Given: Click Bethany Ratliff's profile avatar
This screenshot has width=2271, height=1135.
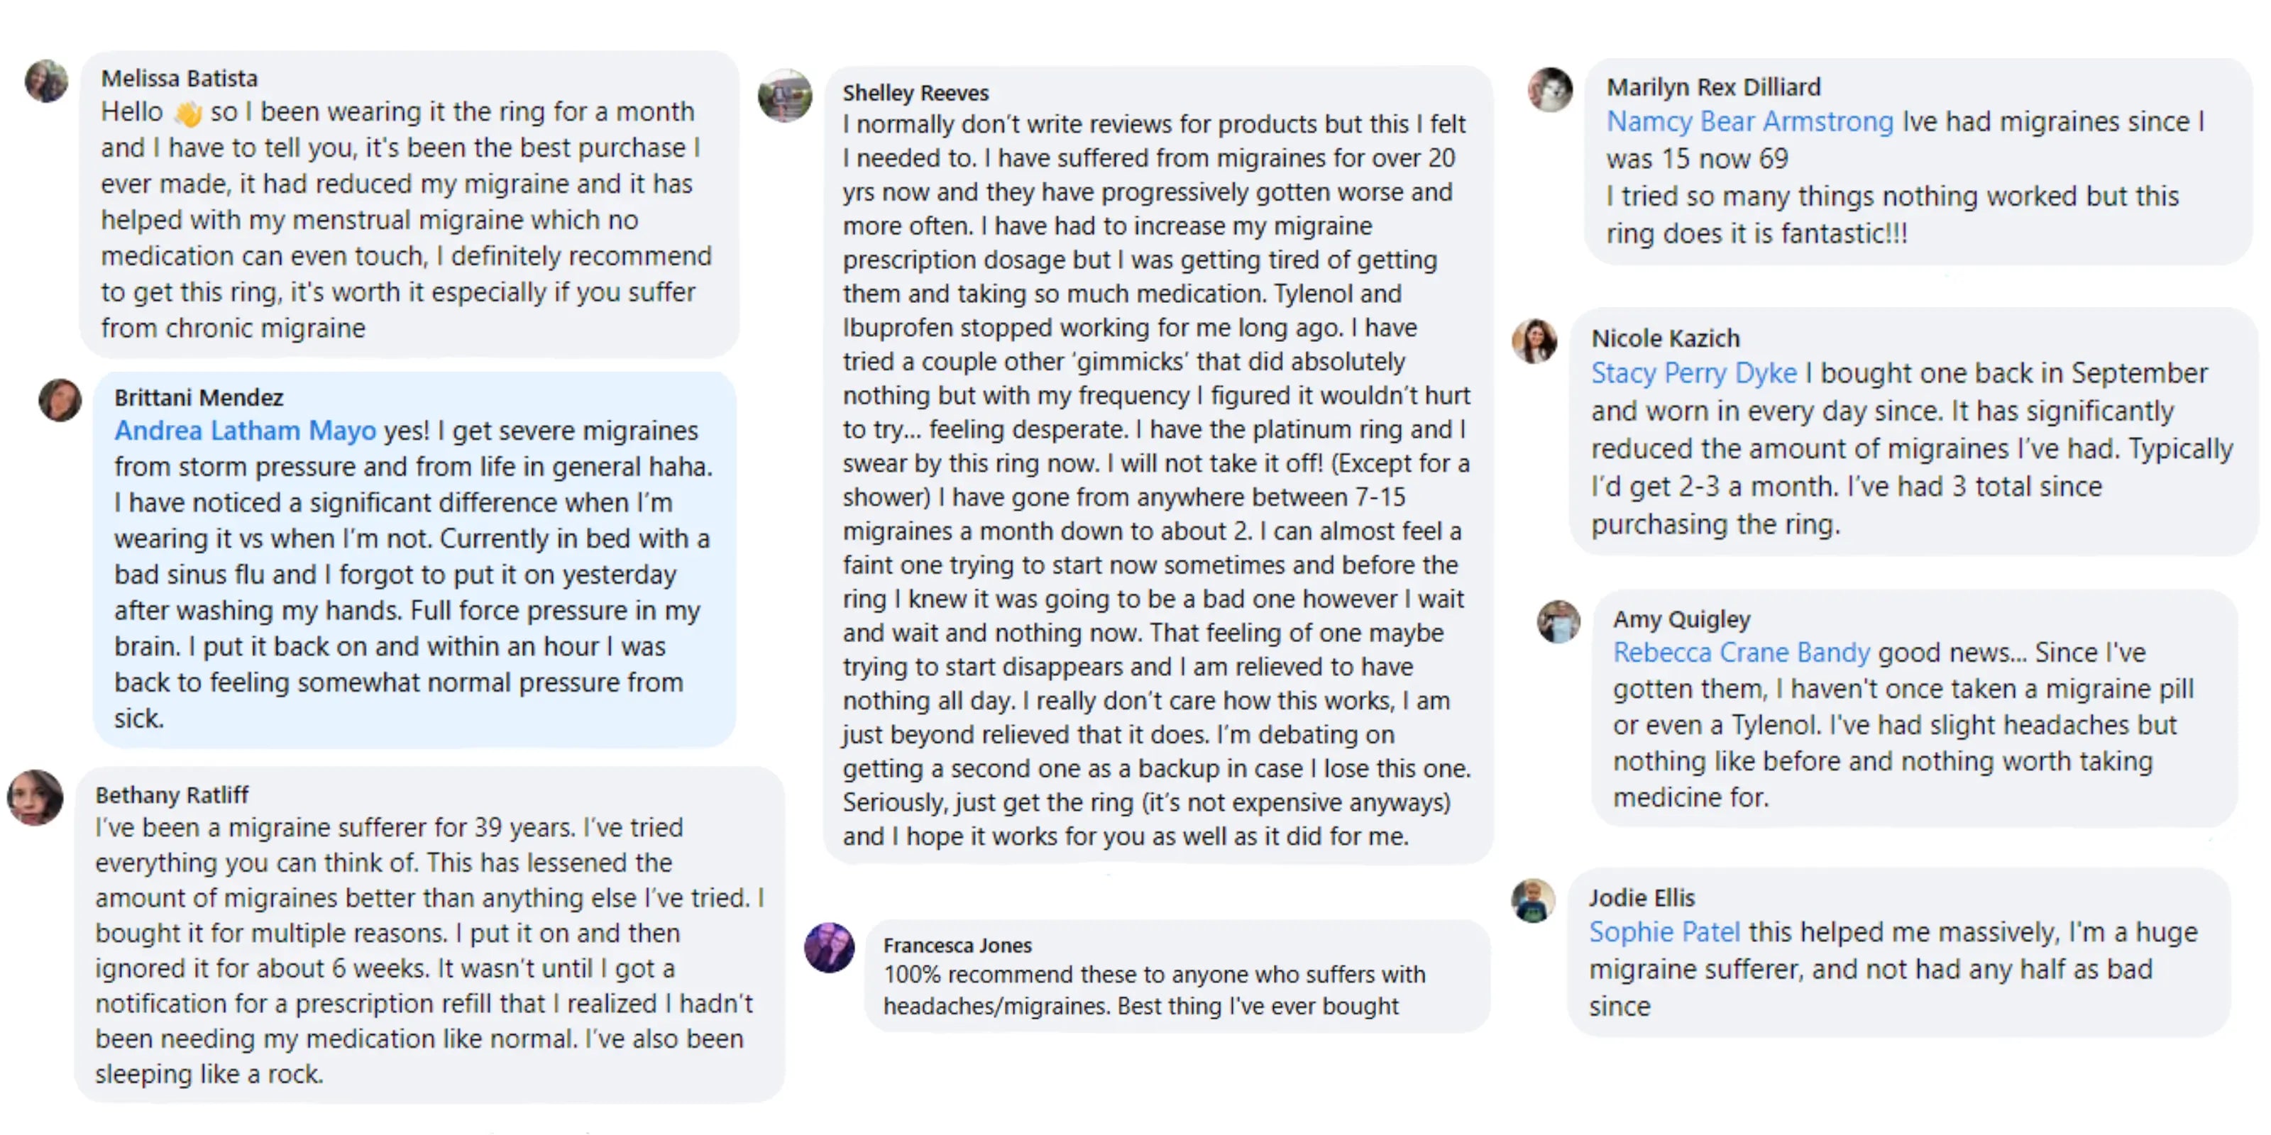Looking at the screenshot, I should [x=35, y=798].
